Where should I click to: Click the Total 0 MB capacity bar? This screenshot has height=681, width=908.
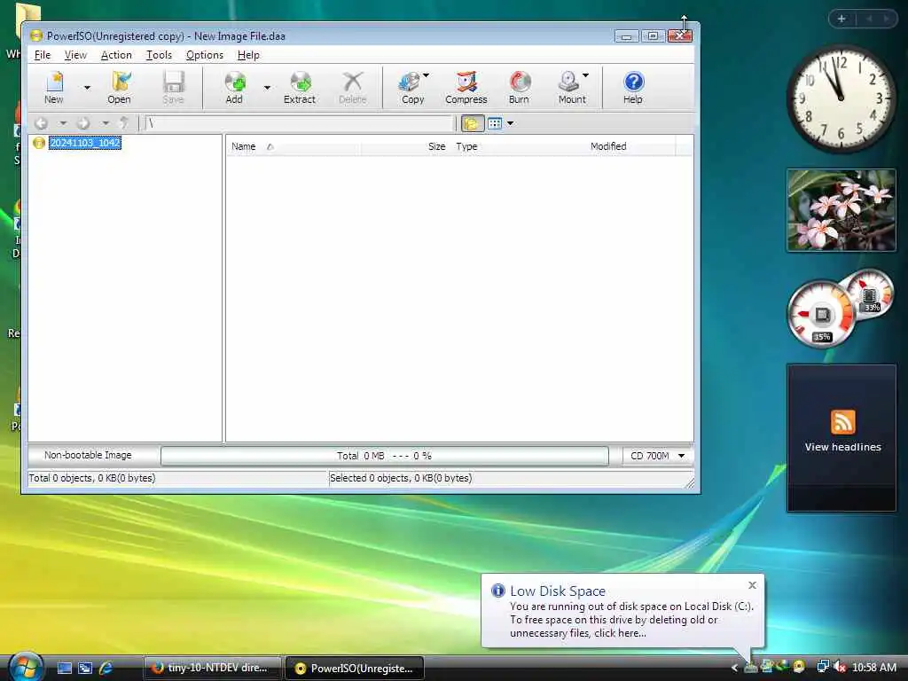point(385,456)
